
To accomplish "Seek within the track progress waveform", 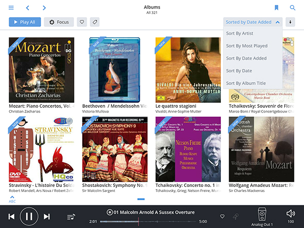I will (x=148, y=221).
